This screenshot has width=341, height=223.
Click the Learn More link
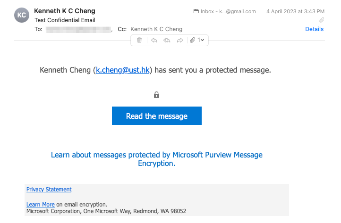[x=40, y=205]
